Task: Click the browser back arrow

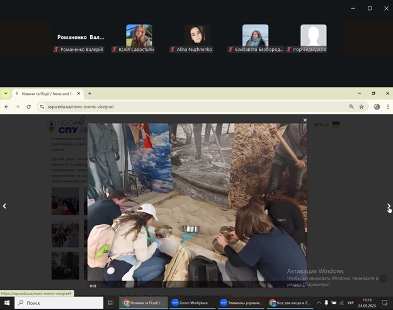Action: (6, 107)
